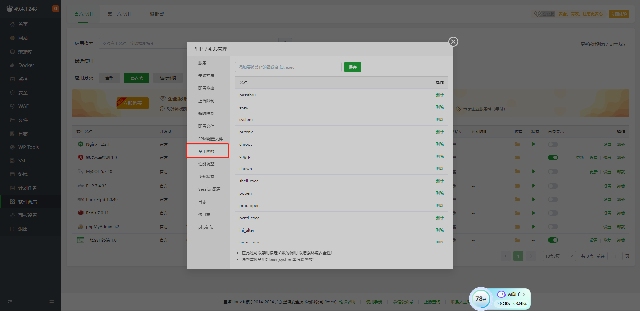
Task: Go to the next page arrow in pagination
Action: click(x=531, y=256)
